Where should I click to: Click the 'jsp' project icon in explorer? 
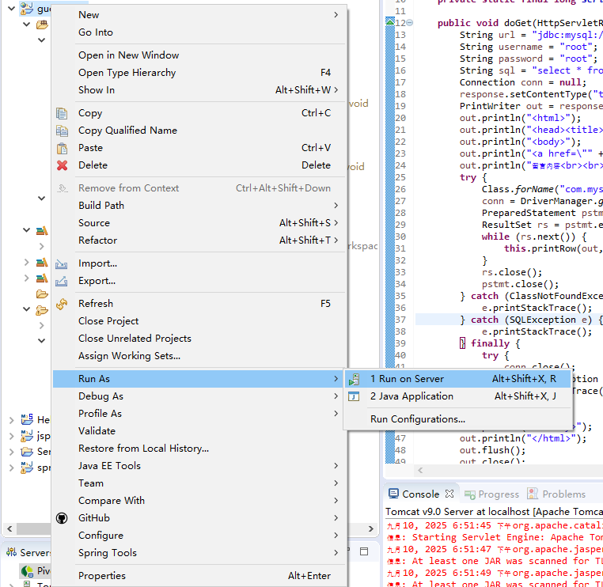click(x=27, y=436)
